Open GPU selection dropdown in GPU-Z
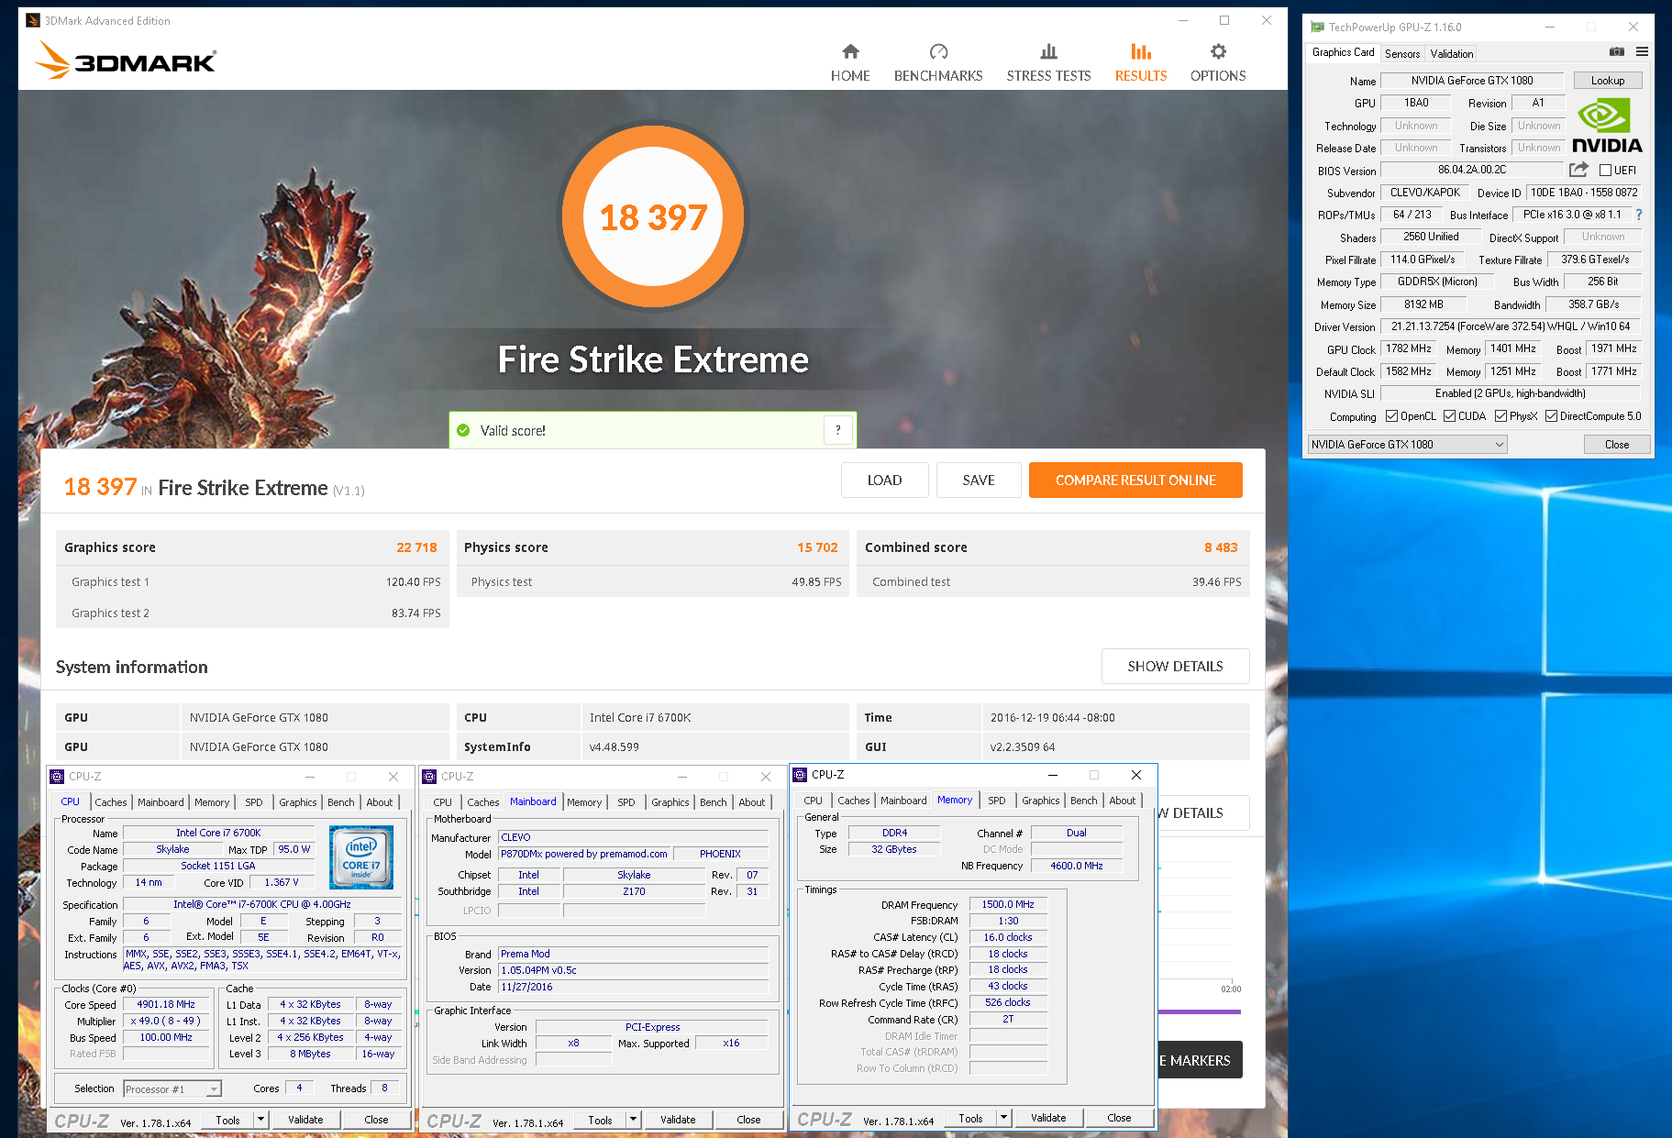 tap(1407, 445)
